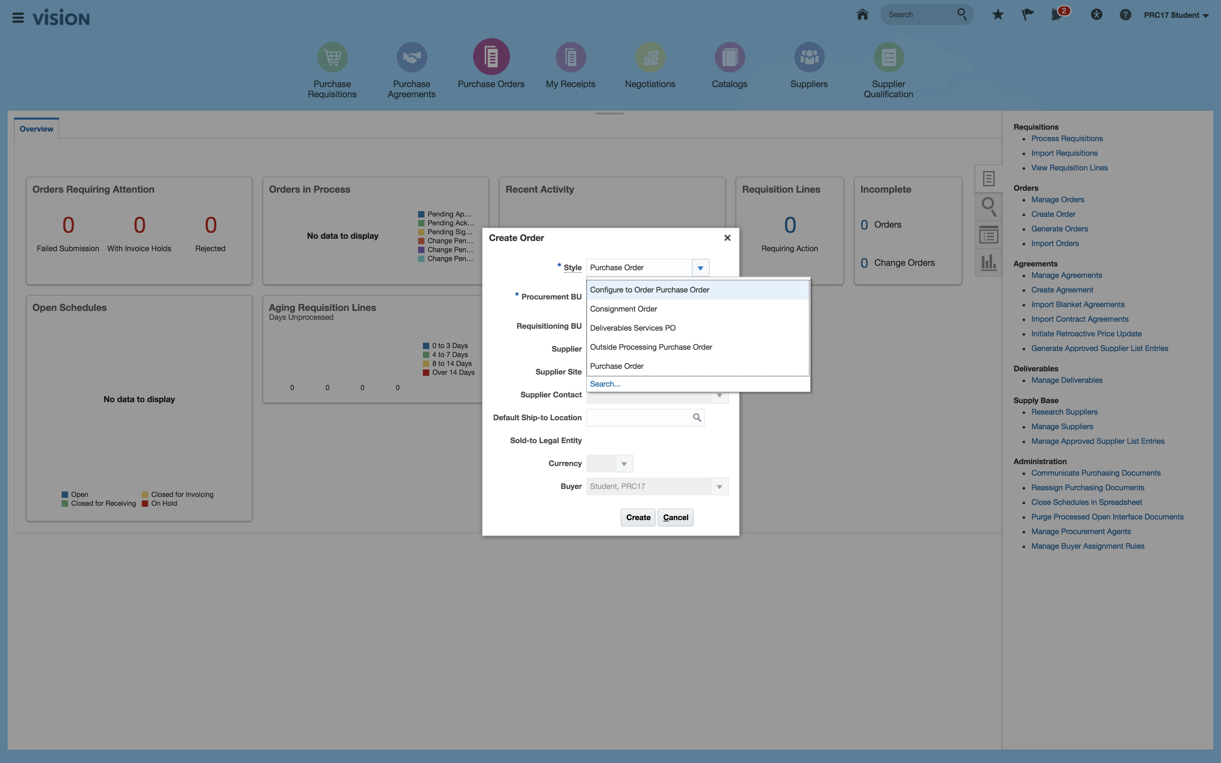Click the Purchase Orders springboard icon

[x=491, y=57]
